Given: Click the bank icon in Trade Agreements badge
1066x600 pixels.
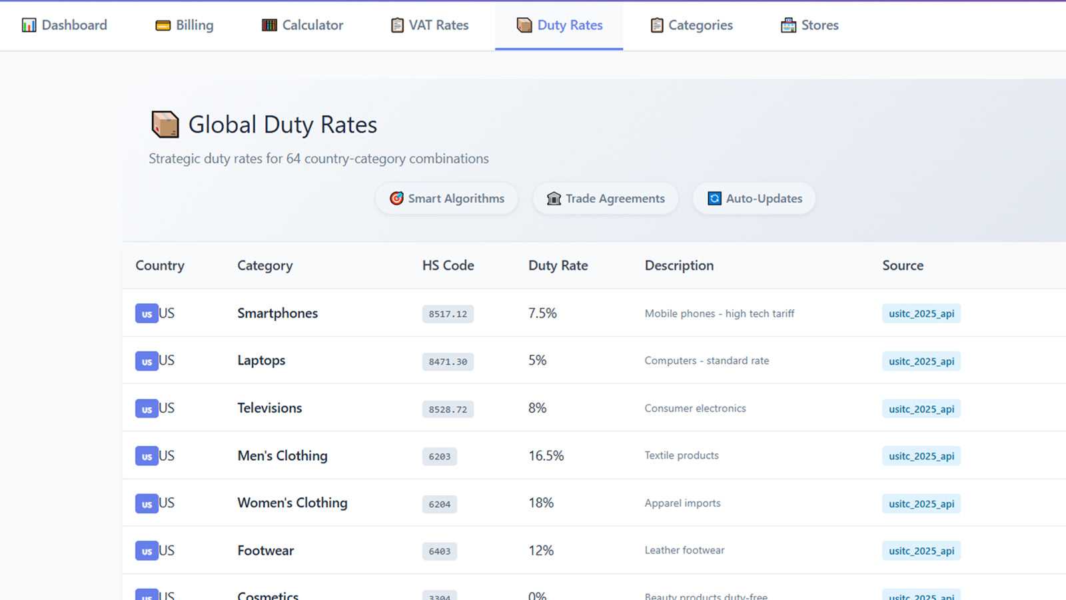Looking at the screenshot, I should 554,198.
